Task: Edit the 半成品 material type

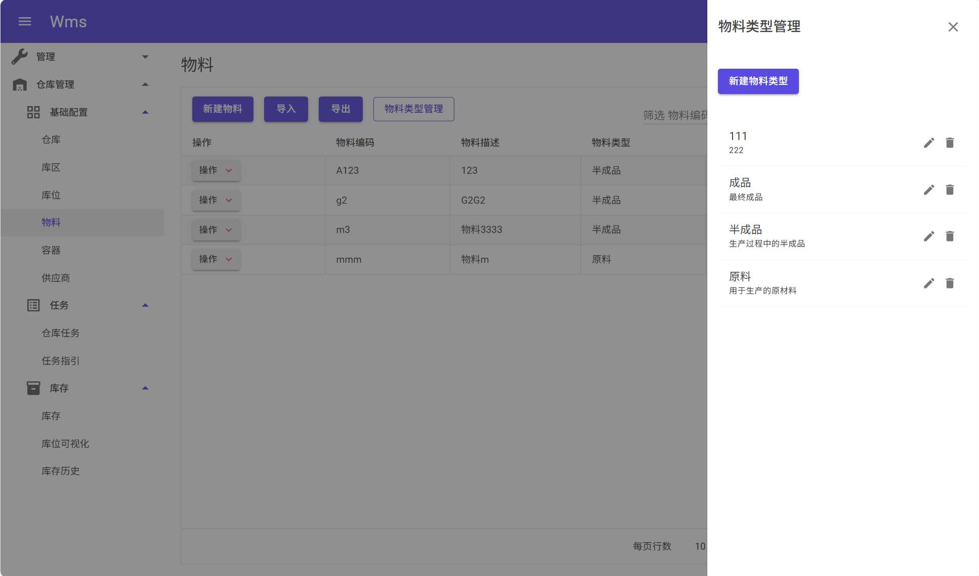Action: point(929,236)
